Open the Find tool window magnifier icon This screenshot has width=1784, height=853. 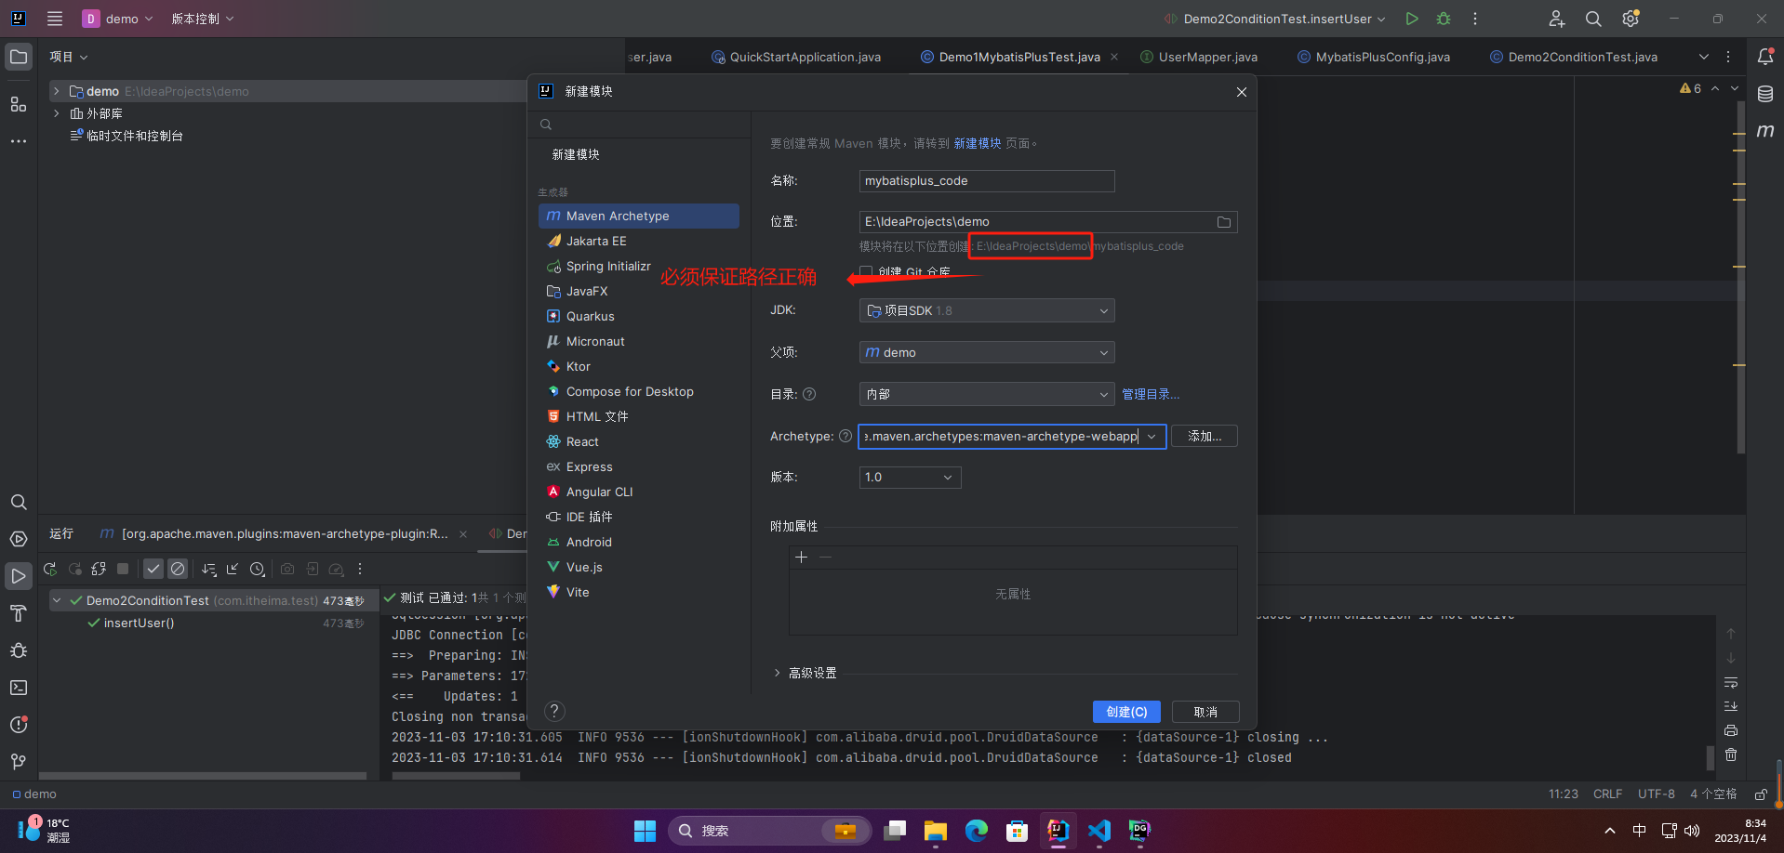19,502
